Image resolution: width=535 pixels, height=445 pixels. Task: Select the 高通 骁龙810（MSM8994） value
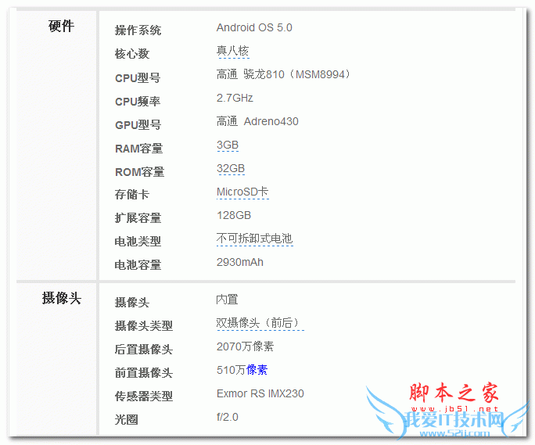click(283, 74)
